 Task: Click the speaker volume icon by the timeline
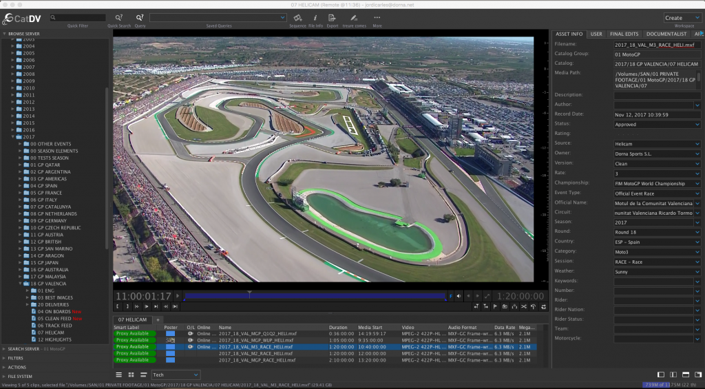click(459, 296)
